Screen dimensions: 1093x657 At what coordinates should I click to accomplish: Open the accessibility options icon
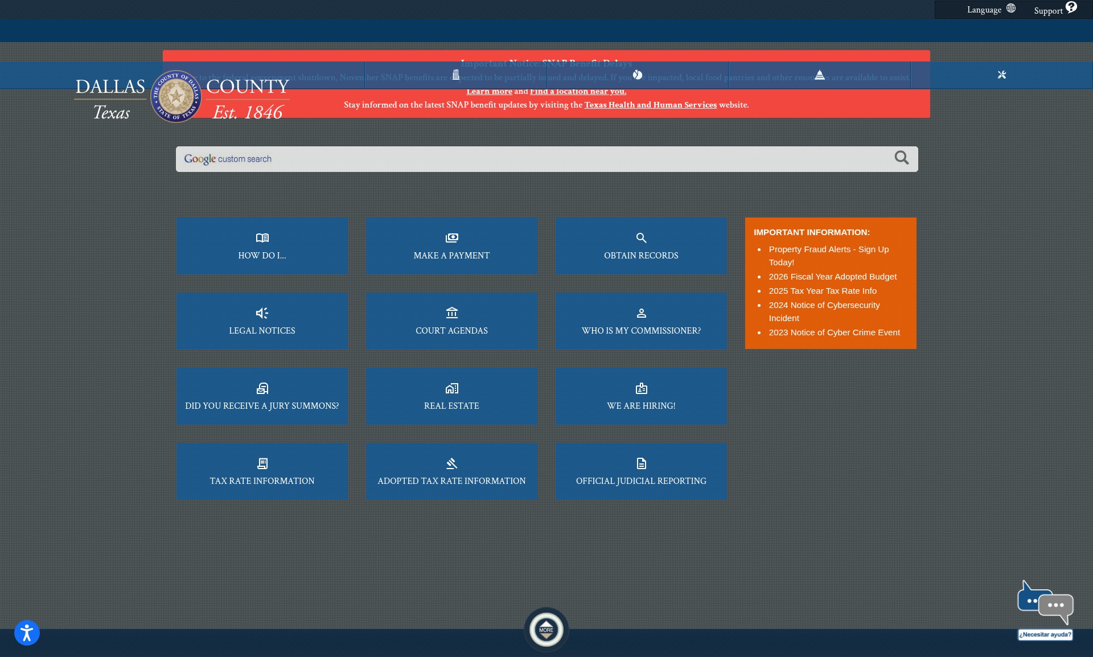click(27, 633)
